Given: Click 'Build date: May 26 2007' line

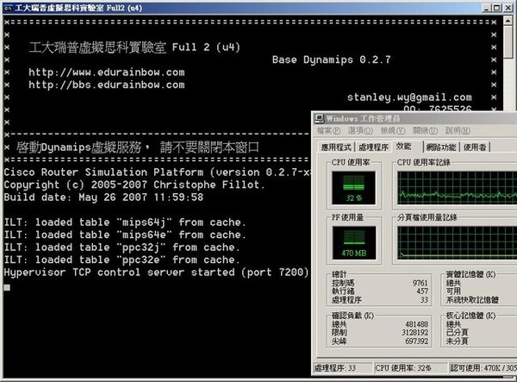Looking at the screenshot, I should coord(103,197).
